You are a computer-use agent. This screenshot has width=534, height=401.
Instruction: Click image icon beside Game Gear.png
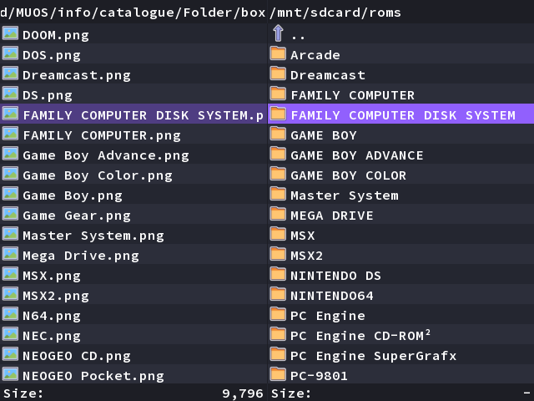click(10, 214)
